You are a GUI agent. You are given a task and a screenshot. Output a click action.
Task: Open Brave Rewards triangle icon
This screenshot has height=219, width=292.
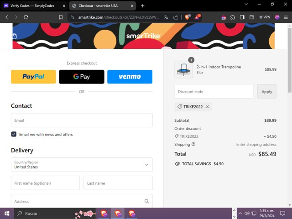click(197, 17)
